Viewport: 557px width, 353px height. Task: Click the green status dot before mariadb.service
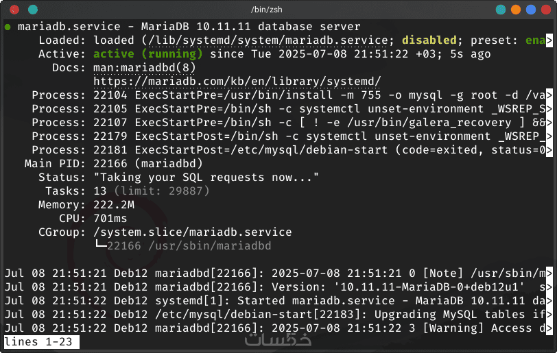click(x=8, y=27)
